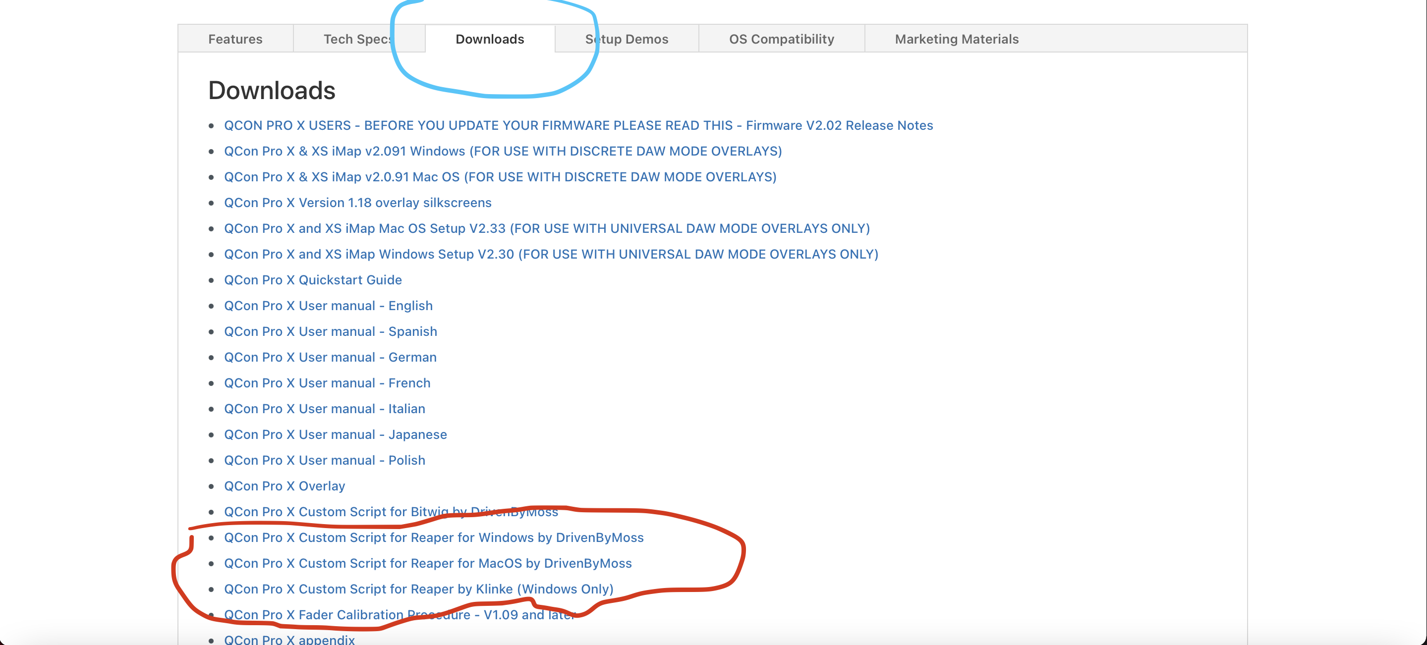Download iMap Mac OS Setup V2.33

tap(547, 228)
